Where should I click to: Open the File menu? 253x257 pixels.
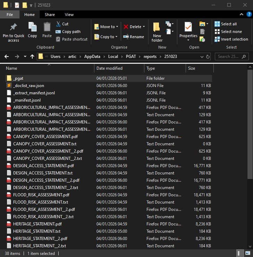[x=10, y=15]
